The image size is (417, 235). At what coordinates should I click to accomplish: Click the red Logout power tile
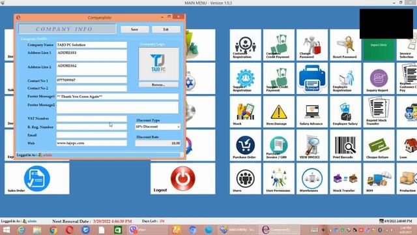coord(183,178)
